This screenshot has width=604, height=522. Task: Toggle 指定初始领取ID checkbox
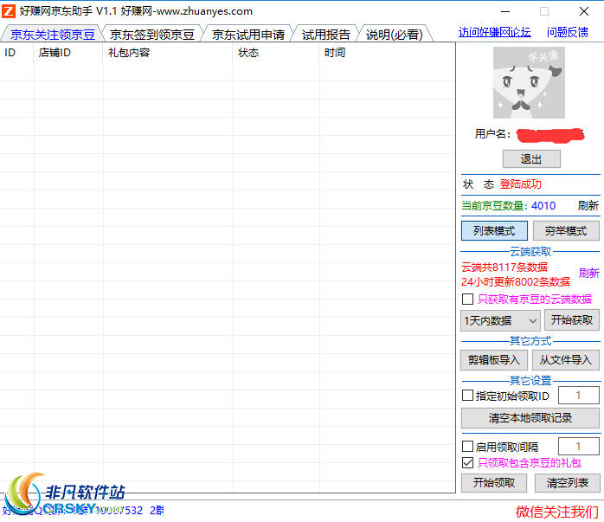point(467,396)
